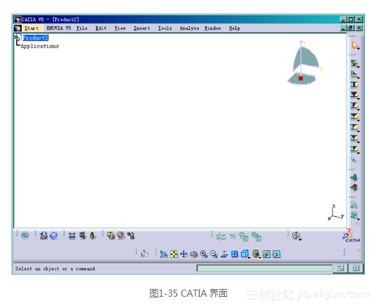Select the Product2 node in the tree
This screenshot has width=377, height=308.
point(35,37)
